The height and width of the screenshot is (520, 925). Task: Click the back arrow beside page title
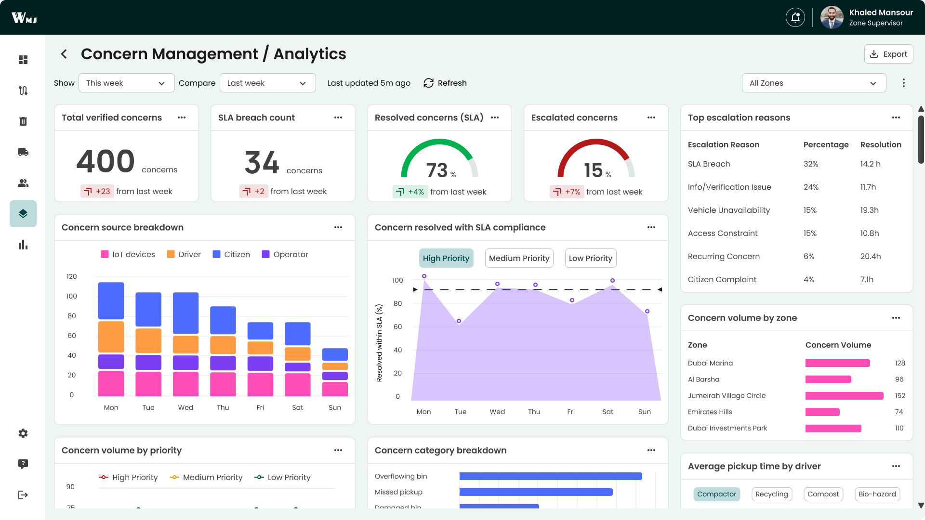[x=64, y=54]
